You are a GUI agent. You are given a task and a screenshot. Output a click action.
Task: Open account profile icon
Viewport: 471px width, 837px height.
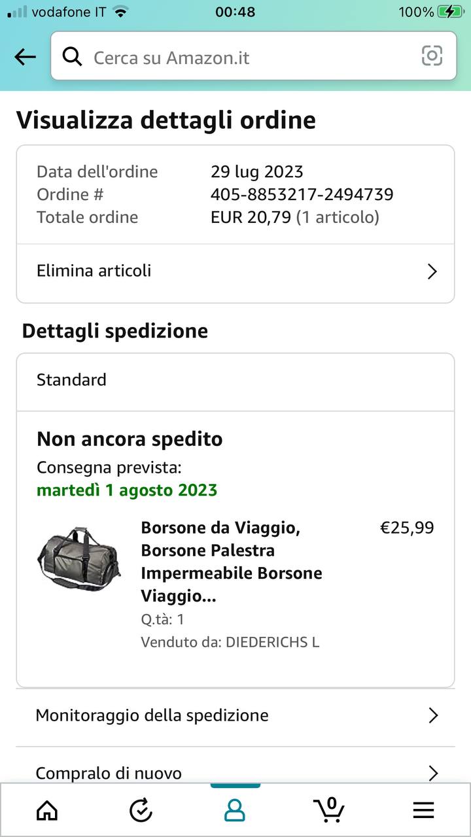coord(235,810)
